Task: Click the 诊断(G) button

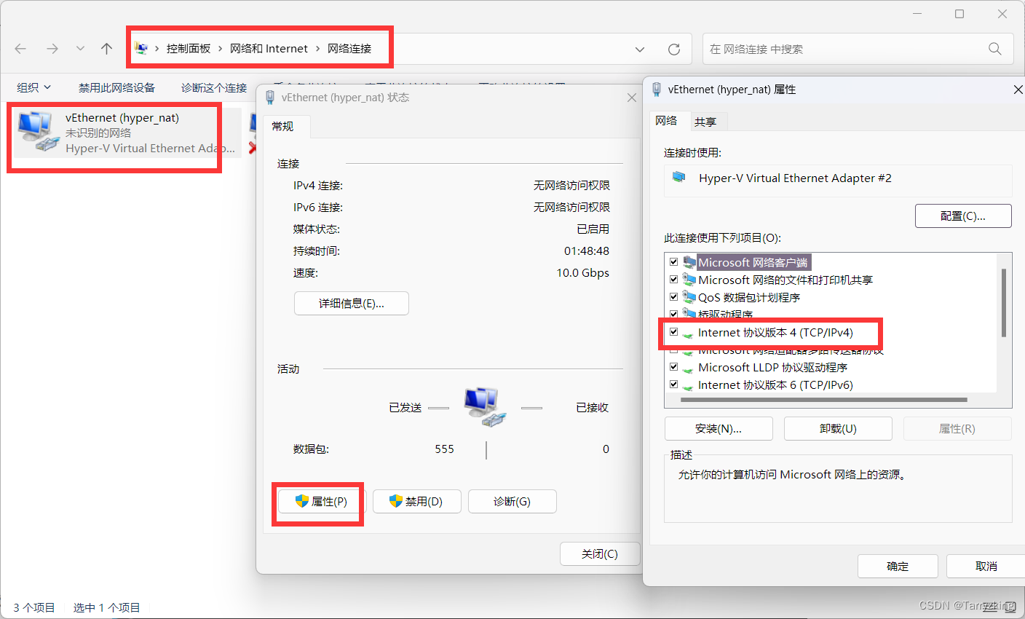Action: [512, 501]
